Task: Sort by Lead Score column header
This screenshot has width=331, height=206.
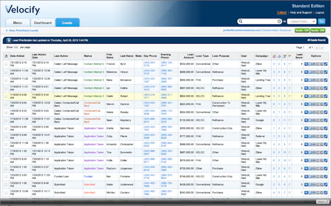Action: (x=300, y=56)
